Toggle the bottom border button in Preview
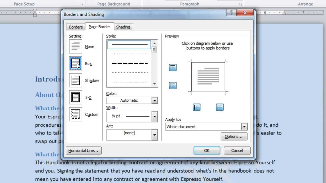The image size is (326, 183). 173,85
